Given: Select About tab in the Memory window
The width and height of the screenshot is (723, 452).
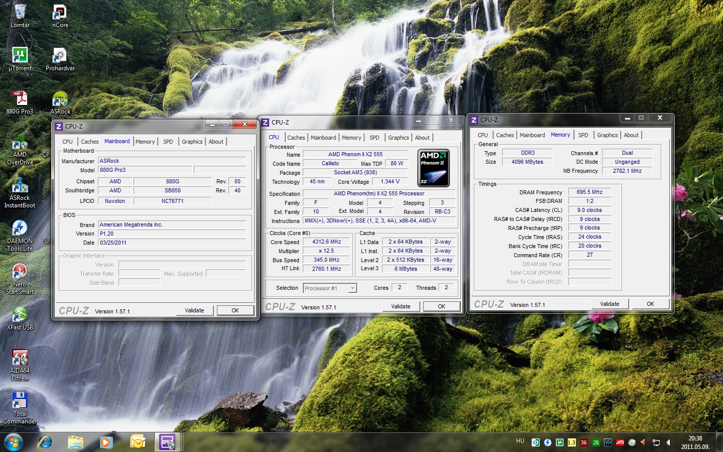Looking at the screenshot, I should [631, 135].
